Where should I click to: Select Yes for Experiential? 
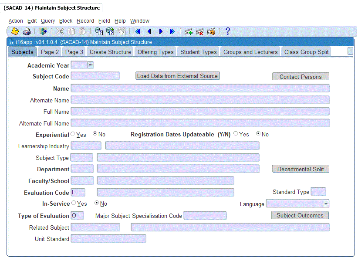coord(73,134)
